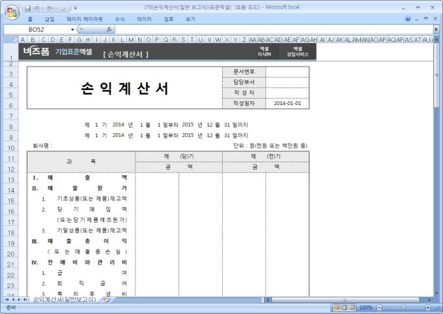Click last sheet navigation arrow
Image resolution: width=443 pixels, height=314 pixels.
25,300
